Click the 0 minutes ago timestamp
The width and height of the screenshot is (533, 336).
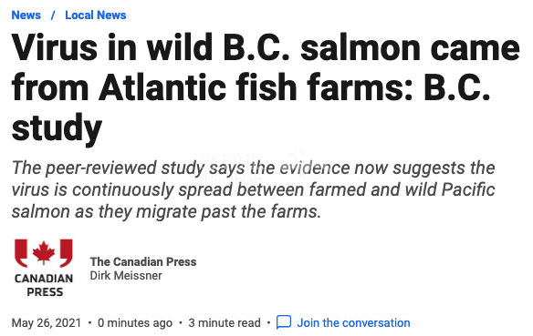coord(135,322)
